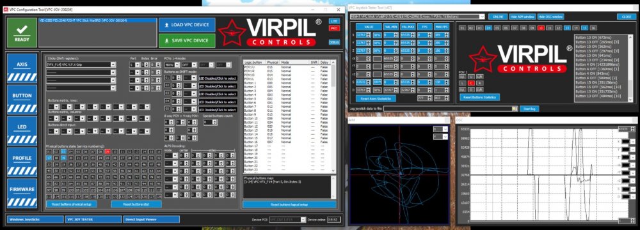This screenshot has height=230, width=640.
Task: Select the Button 1 row in logic list
Action: pos(287,83)
